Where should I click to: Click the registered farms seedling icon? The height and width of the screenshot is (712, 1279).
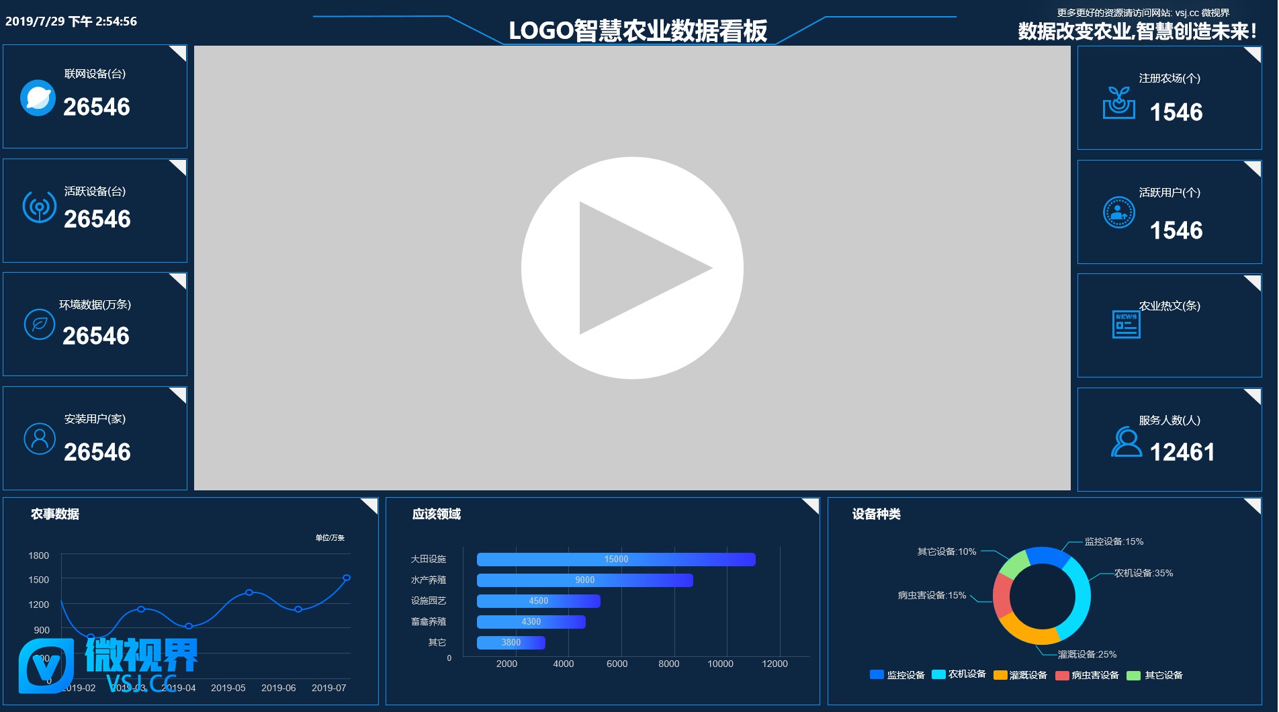coord(1118,103)
